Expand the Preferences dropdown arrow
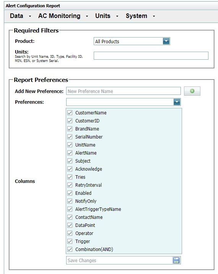 pyautogui.click(x=177, y=102)
